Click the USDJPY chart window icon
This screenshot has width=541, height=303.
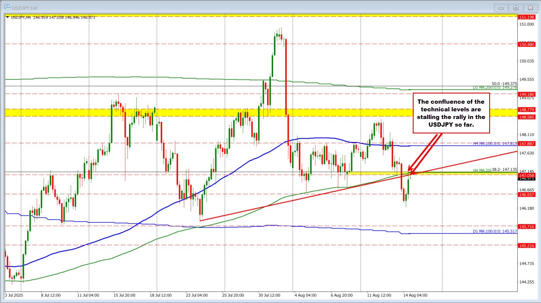click(x=7, y=7)
